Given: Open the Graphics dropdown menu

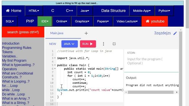Looking at the screenshot, I should click(x=82, y=21).
